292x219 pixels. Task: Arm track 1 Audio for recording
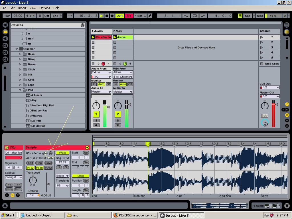point(96,125)
